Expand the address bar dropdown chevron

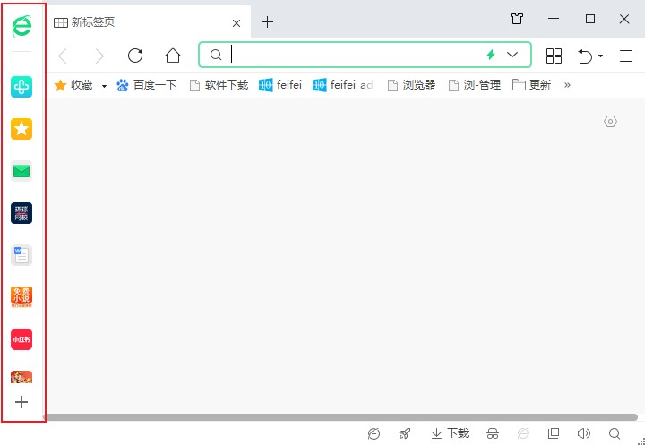(512, 55)
